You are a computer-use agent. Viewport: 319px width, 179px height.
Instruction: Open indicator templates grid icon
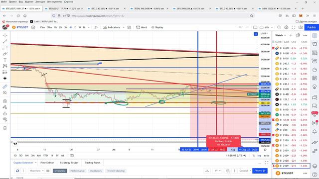point(129,27)
